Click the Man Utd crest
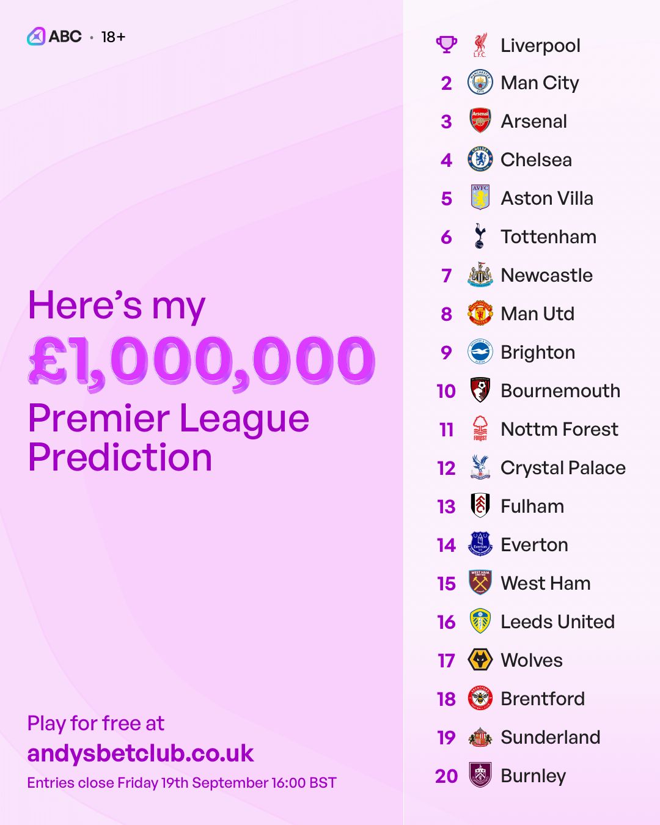Image resolution: width=660 pixels, height=825 pixels. (x=480, y=313)
